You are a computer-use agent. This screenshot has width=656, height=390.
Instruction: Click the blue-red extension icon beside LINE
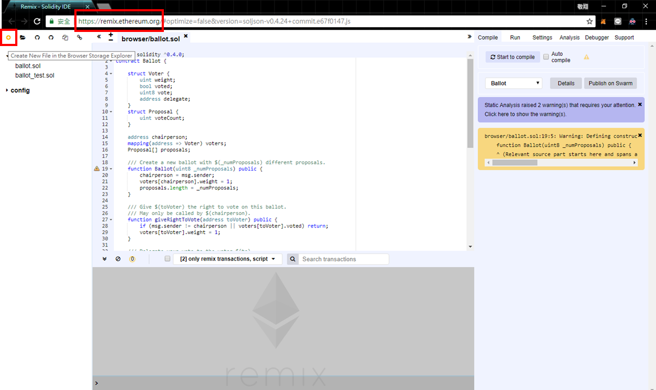click(x=633, y=21)
